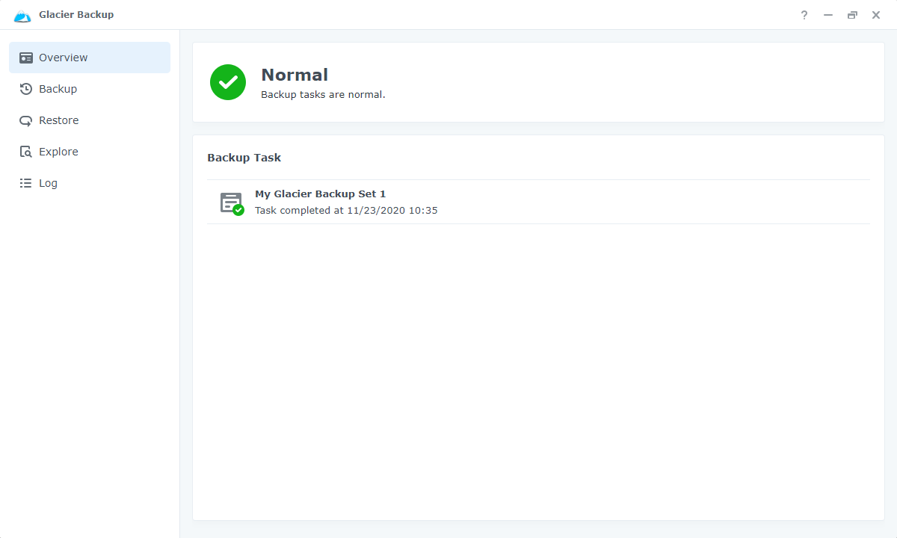Select the Backup clock icon in sidebar
This screenshot has width=897, height=538.
(x=25, y=88)
